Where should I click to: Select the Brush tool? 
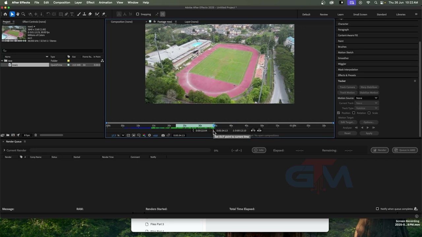pos(79,14)
